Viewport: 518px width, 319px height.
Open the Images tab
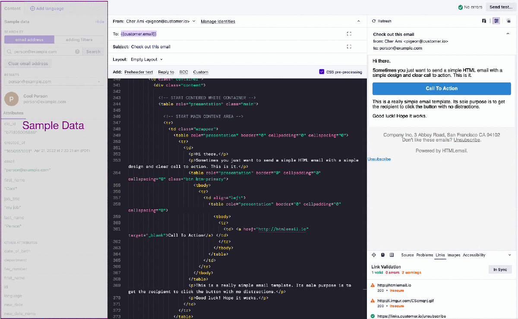coord(454,255)
